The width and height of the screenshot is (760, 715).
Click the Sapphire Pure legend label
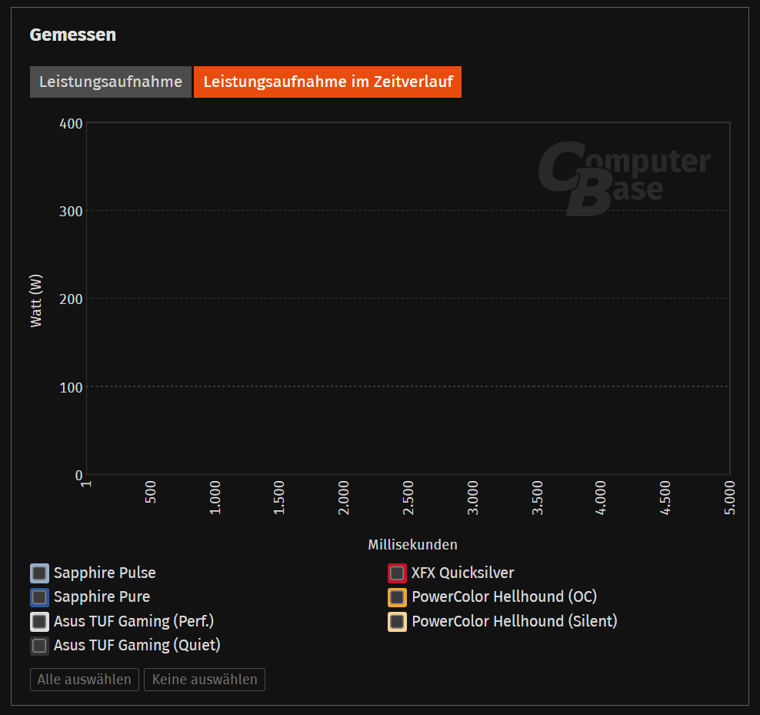[x=102, y=596]
